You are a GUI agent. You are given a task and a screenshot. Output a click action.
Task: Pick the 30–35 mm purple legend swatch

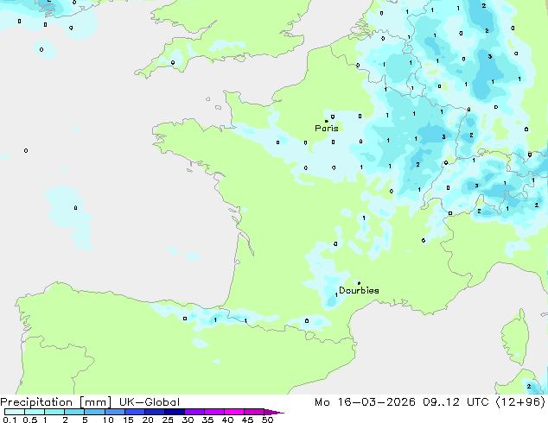(194, 412)
